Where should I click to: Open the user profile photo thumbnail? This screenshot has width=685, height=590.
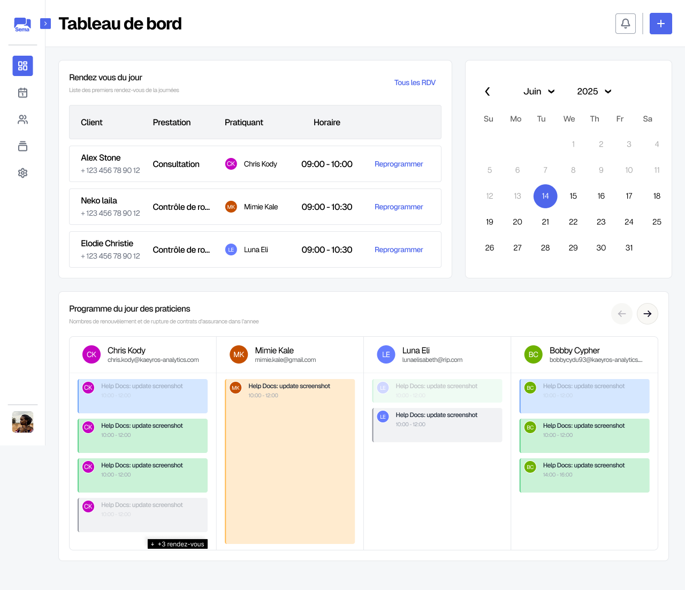22,422
